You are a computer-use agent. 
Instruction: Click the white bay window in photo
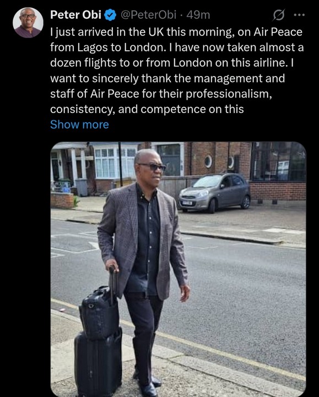point(115,163)
